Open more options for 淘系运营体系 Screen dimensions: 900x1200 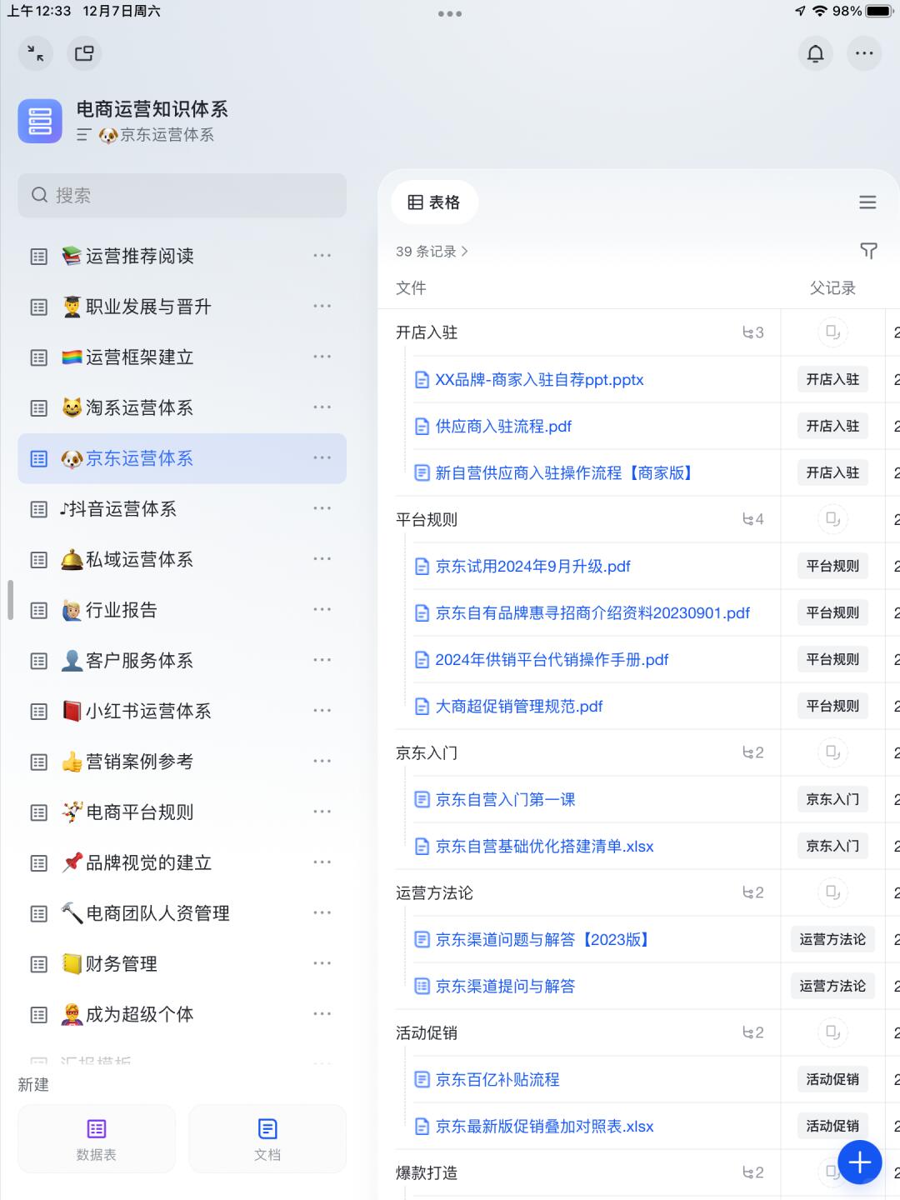pos(322,407)
